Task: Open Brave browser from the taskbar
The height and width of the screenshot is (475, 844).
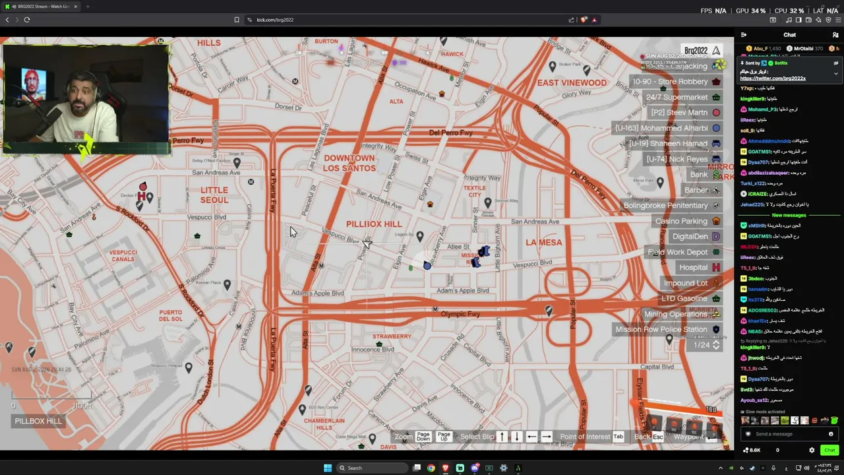Action: click(x=446, y=468)
